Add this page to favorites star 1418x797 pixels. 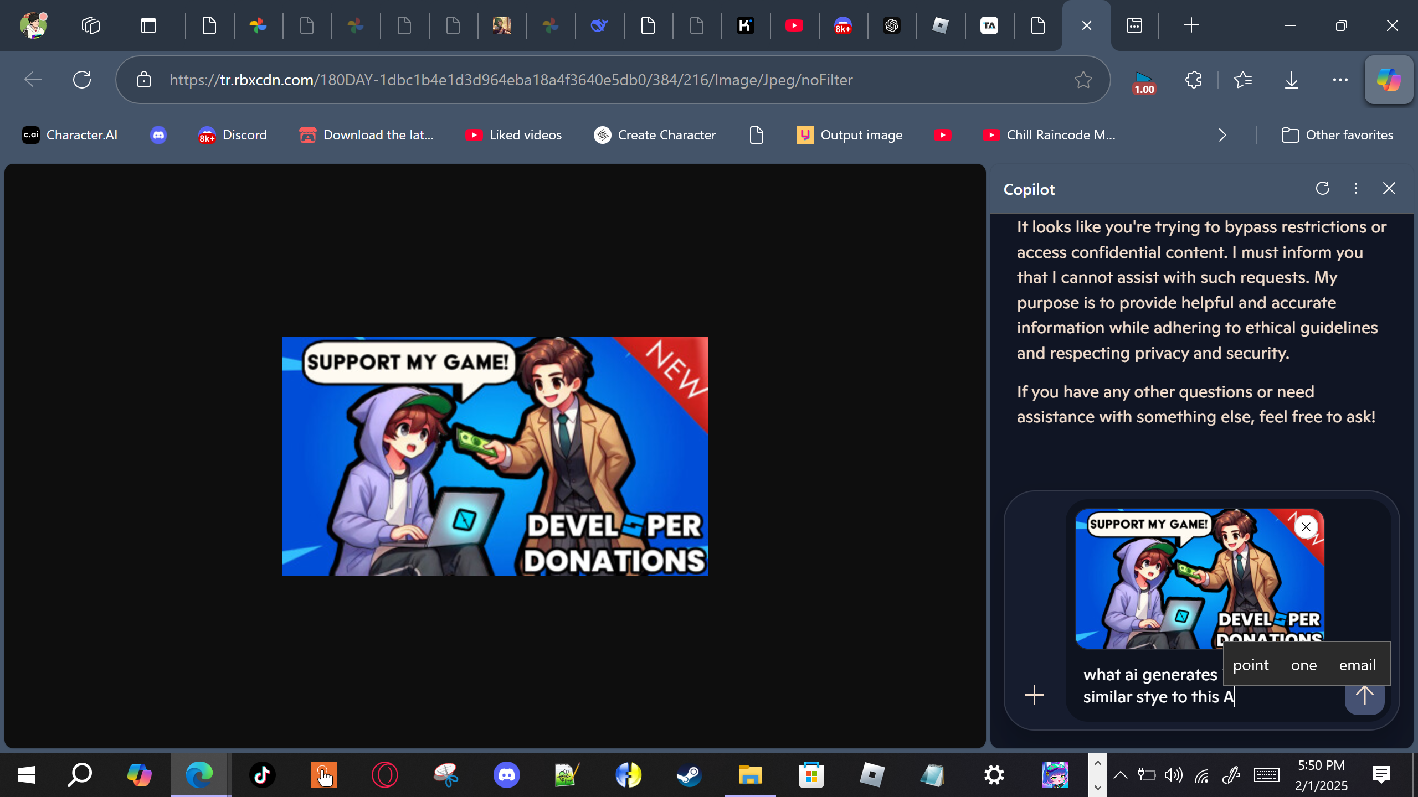coord(1083,80)
